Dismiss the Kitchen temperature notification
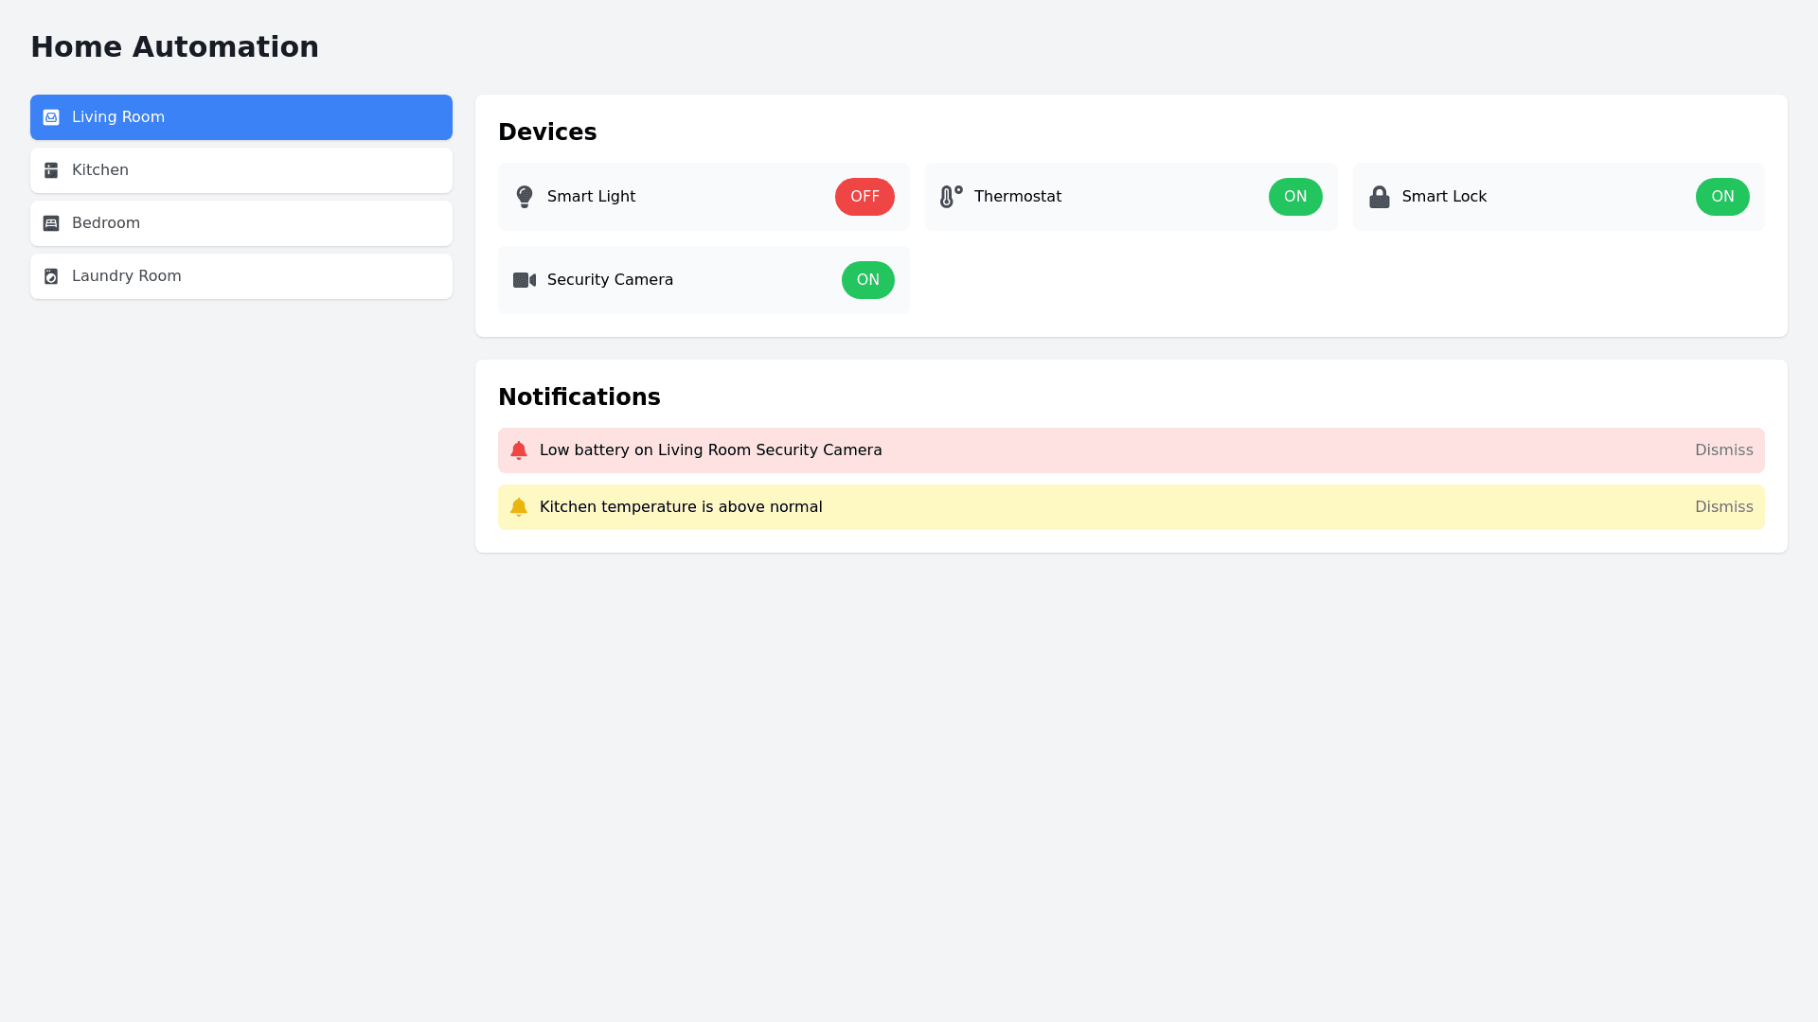1818x1022 pixels. 1723,507
